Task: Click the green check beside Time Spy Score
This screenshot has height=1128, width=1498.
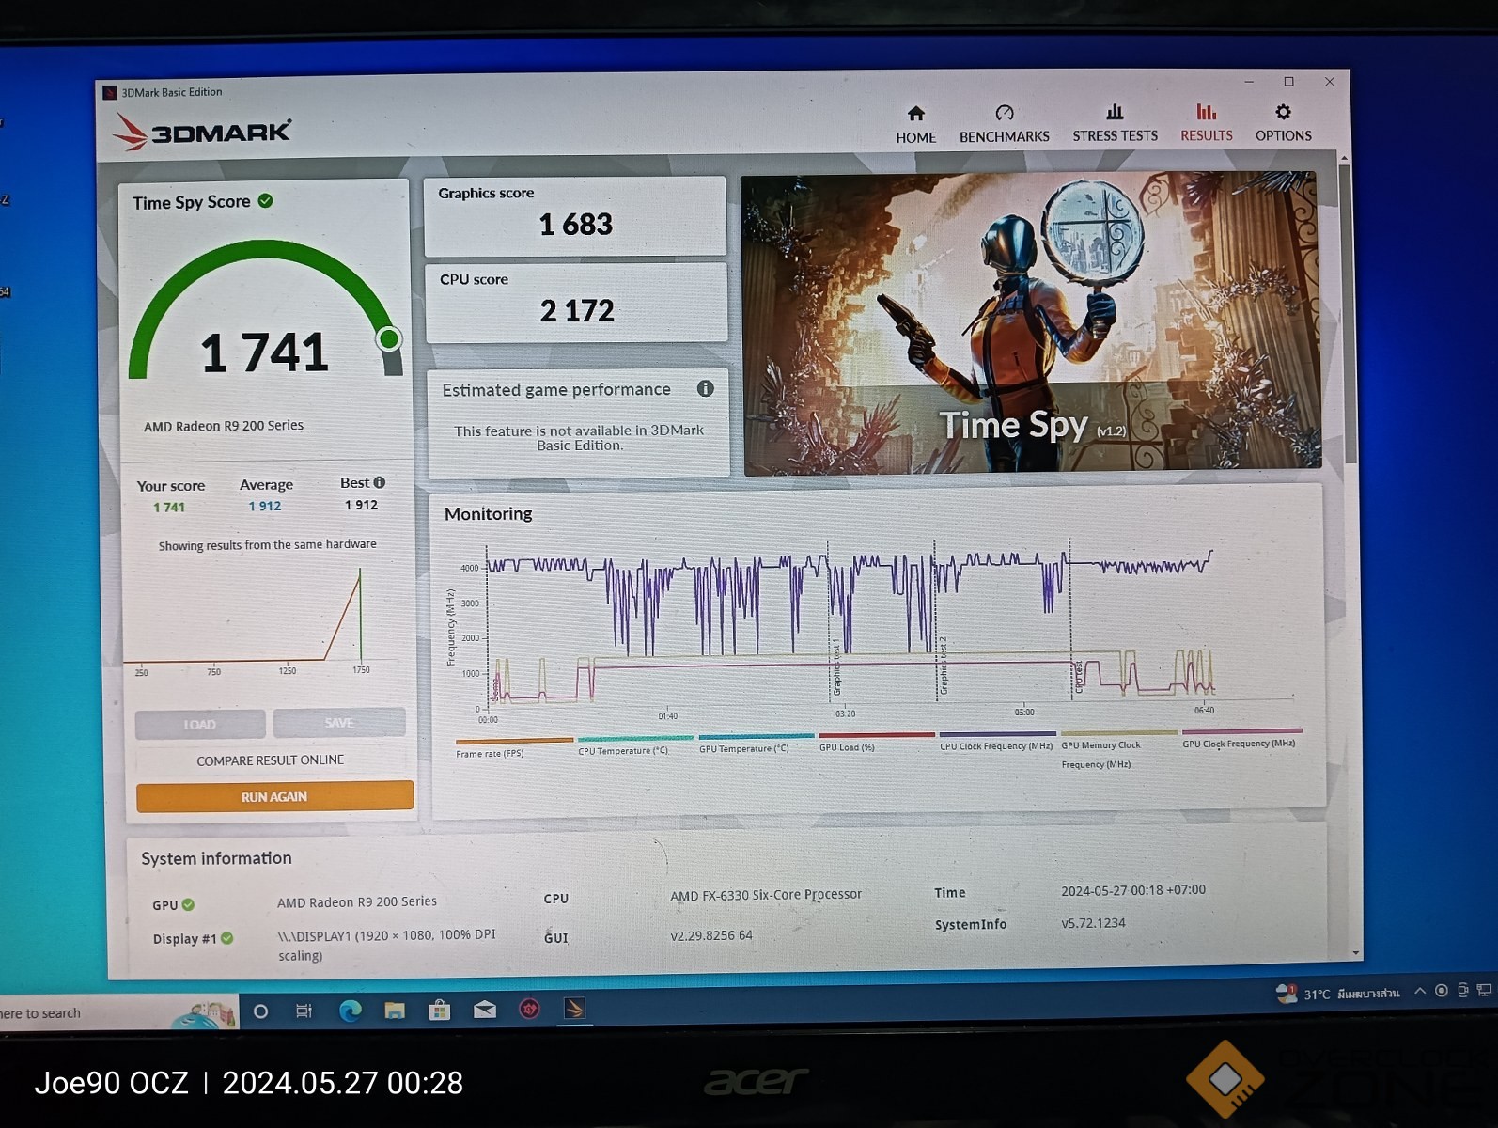Action: click(266, 200)
